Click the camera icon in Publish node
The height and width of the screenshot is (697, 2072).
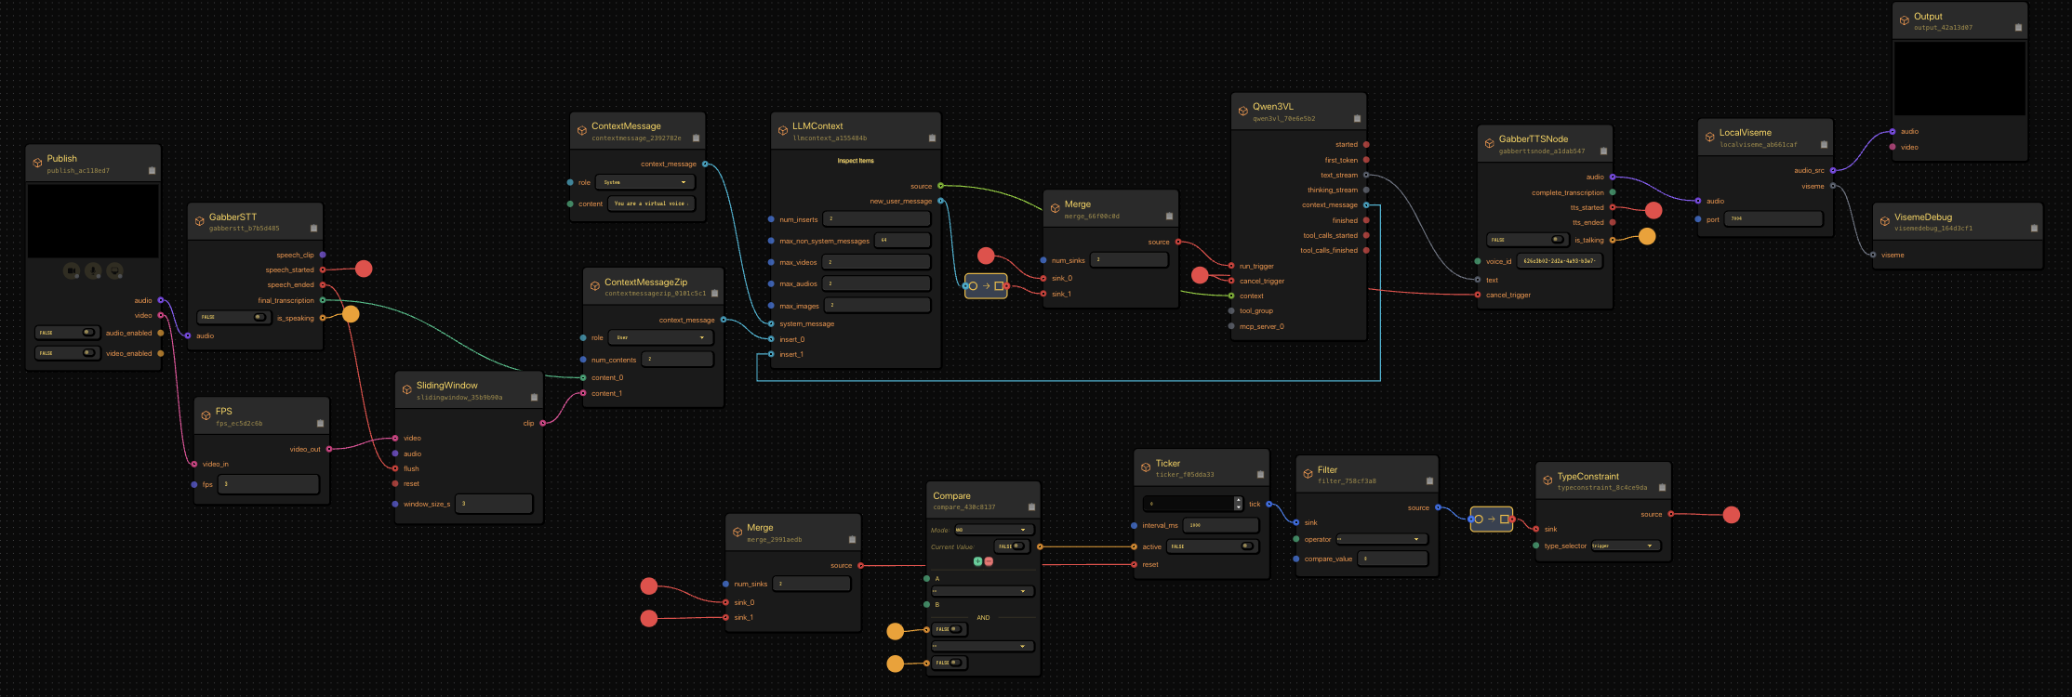point(72,271)
